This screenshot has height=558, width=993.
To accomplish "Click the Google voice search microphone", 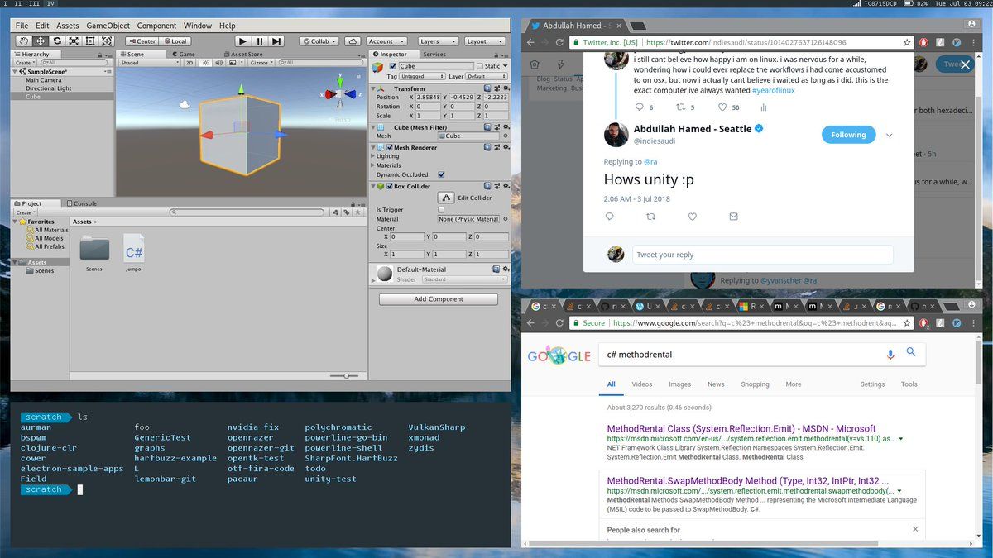I will 890,355.
